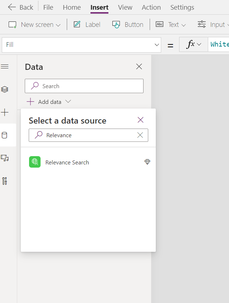The height and width of the screenshot is (303, 229).
Task: Click the hamburger menu icon in sidebar
Action: click(x=5, y=67)
